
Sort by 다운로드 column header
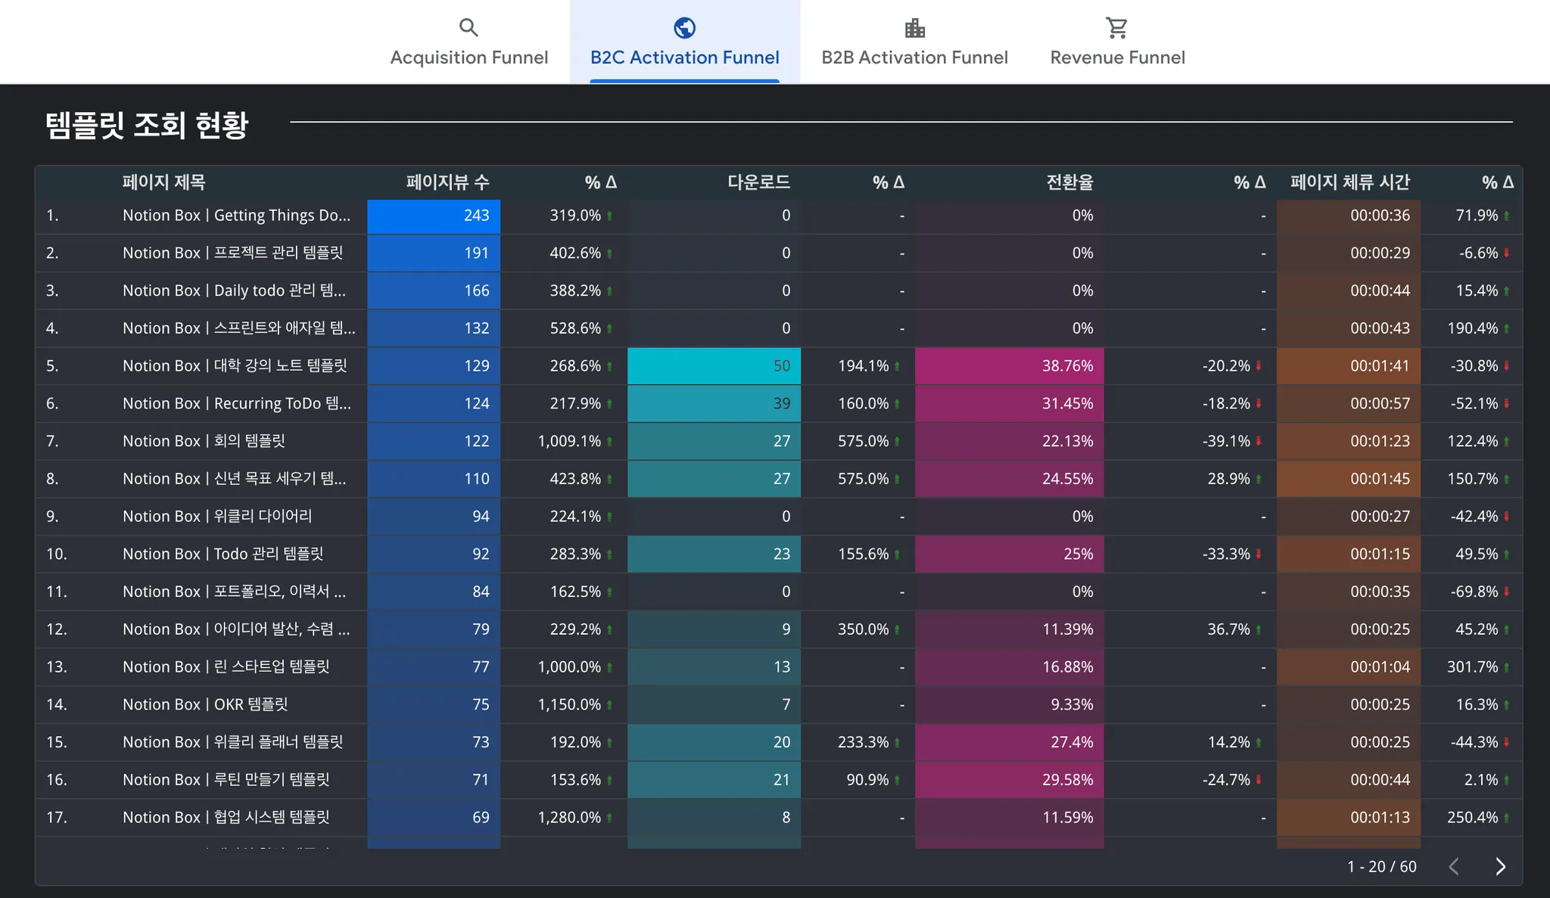pos(758,182)
